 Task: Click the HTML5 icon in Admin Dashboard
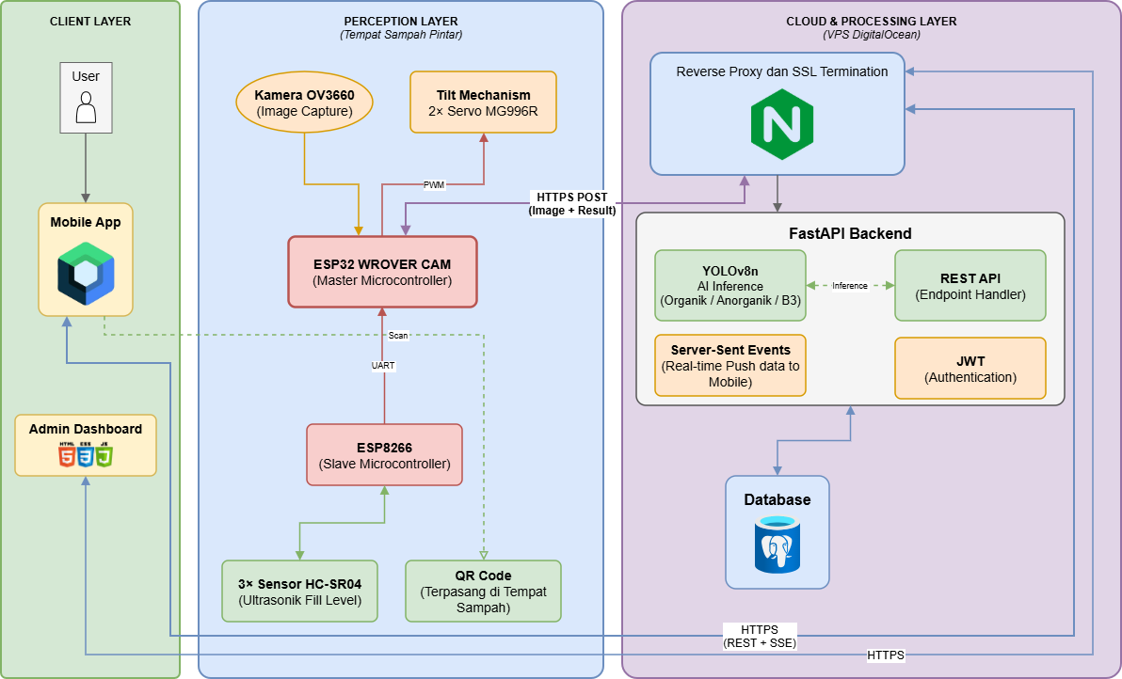(x=67, y=454)
